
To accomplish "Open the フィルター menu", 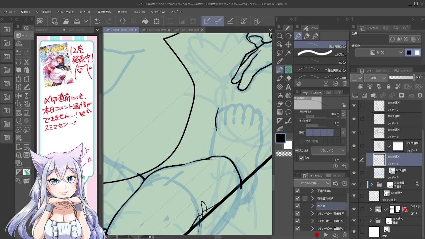I will point(139,12).
